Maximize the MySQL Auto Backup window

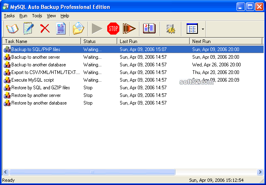point(250,7)
